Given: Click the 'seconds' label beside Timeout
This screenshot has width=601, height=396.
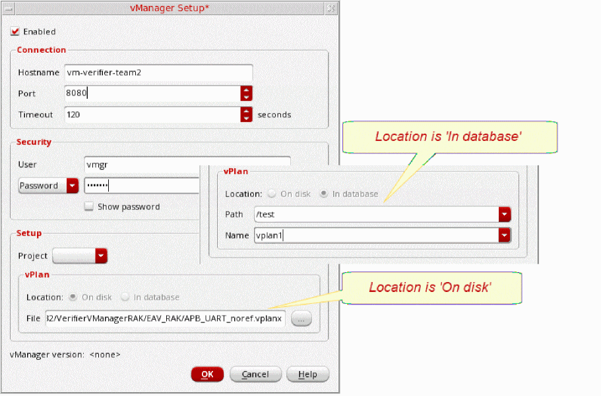Looking at the screenshot, I should [x=274, y=115].
